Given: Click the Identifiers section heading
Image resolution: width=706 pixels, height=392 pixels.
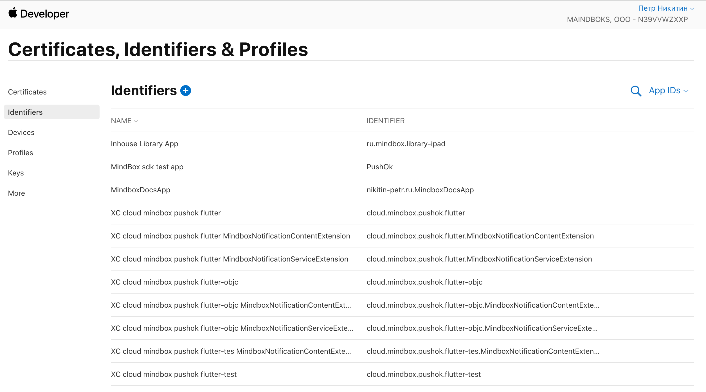Looking at the screenshot, I should point(144,91).
